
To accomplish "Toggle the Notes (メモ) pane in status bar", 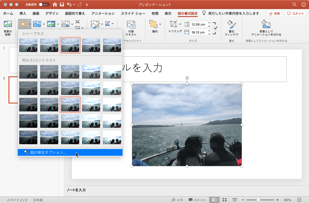I will (177, 200).
